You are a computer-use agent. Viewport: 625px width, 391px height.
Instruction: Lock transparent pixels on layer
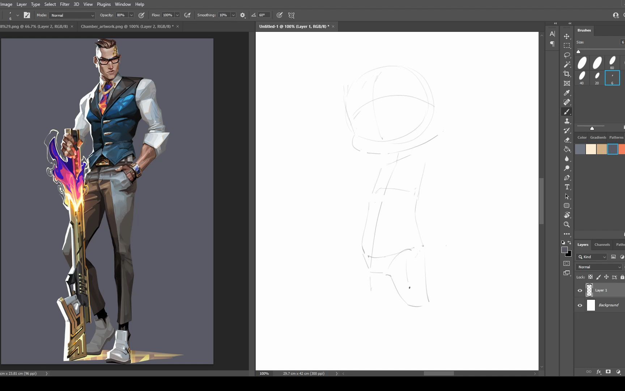(x=590, y=277)
